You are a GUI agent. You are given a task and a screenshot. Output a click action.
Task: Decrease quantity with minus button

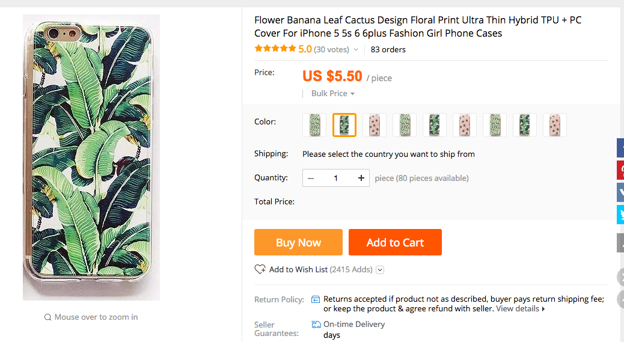(x=311, y=178)
